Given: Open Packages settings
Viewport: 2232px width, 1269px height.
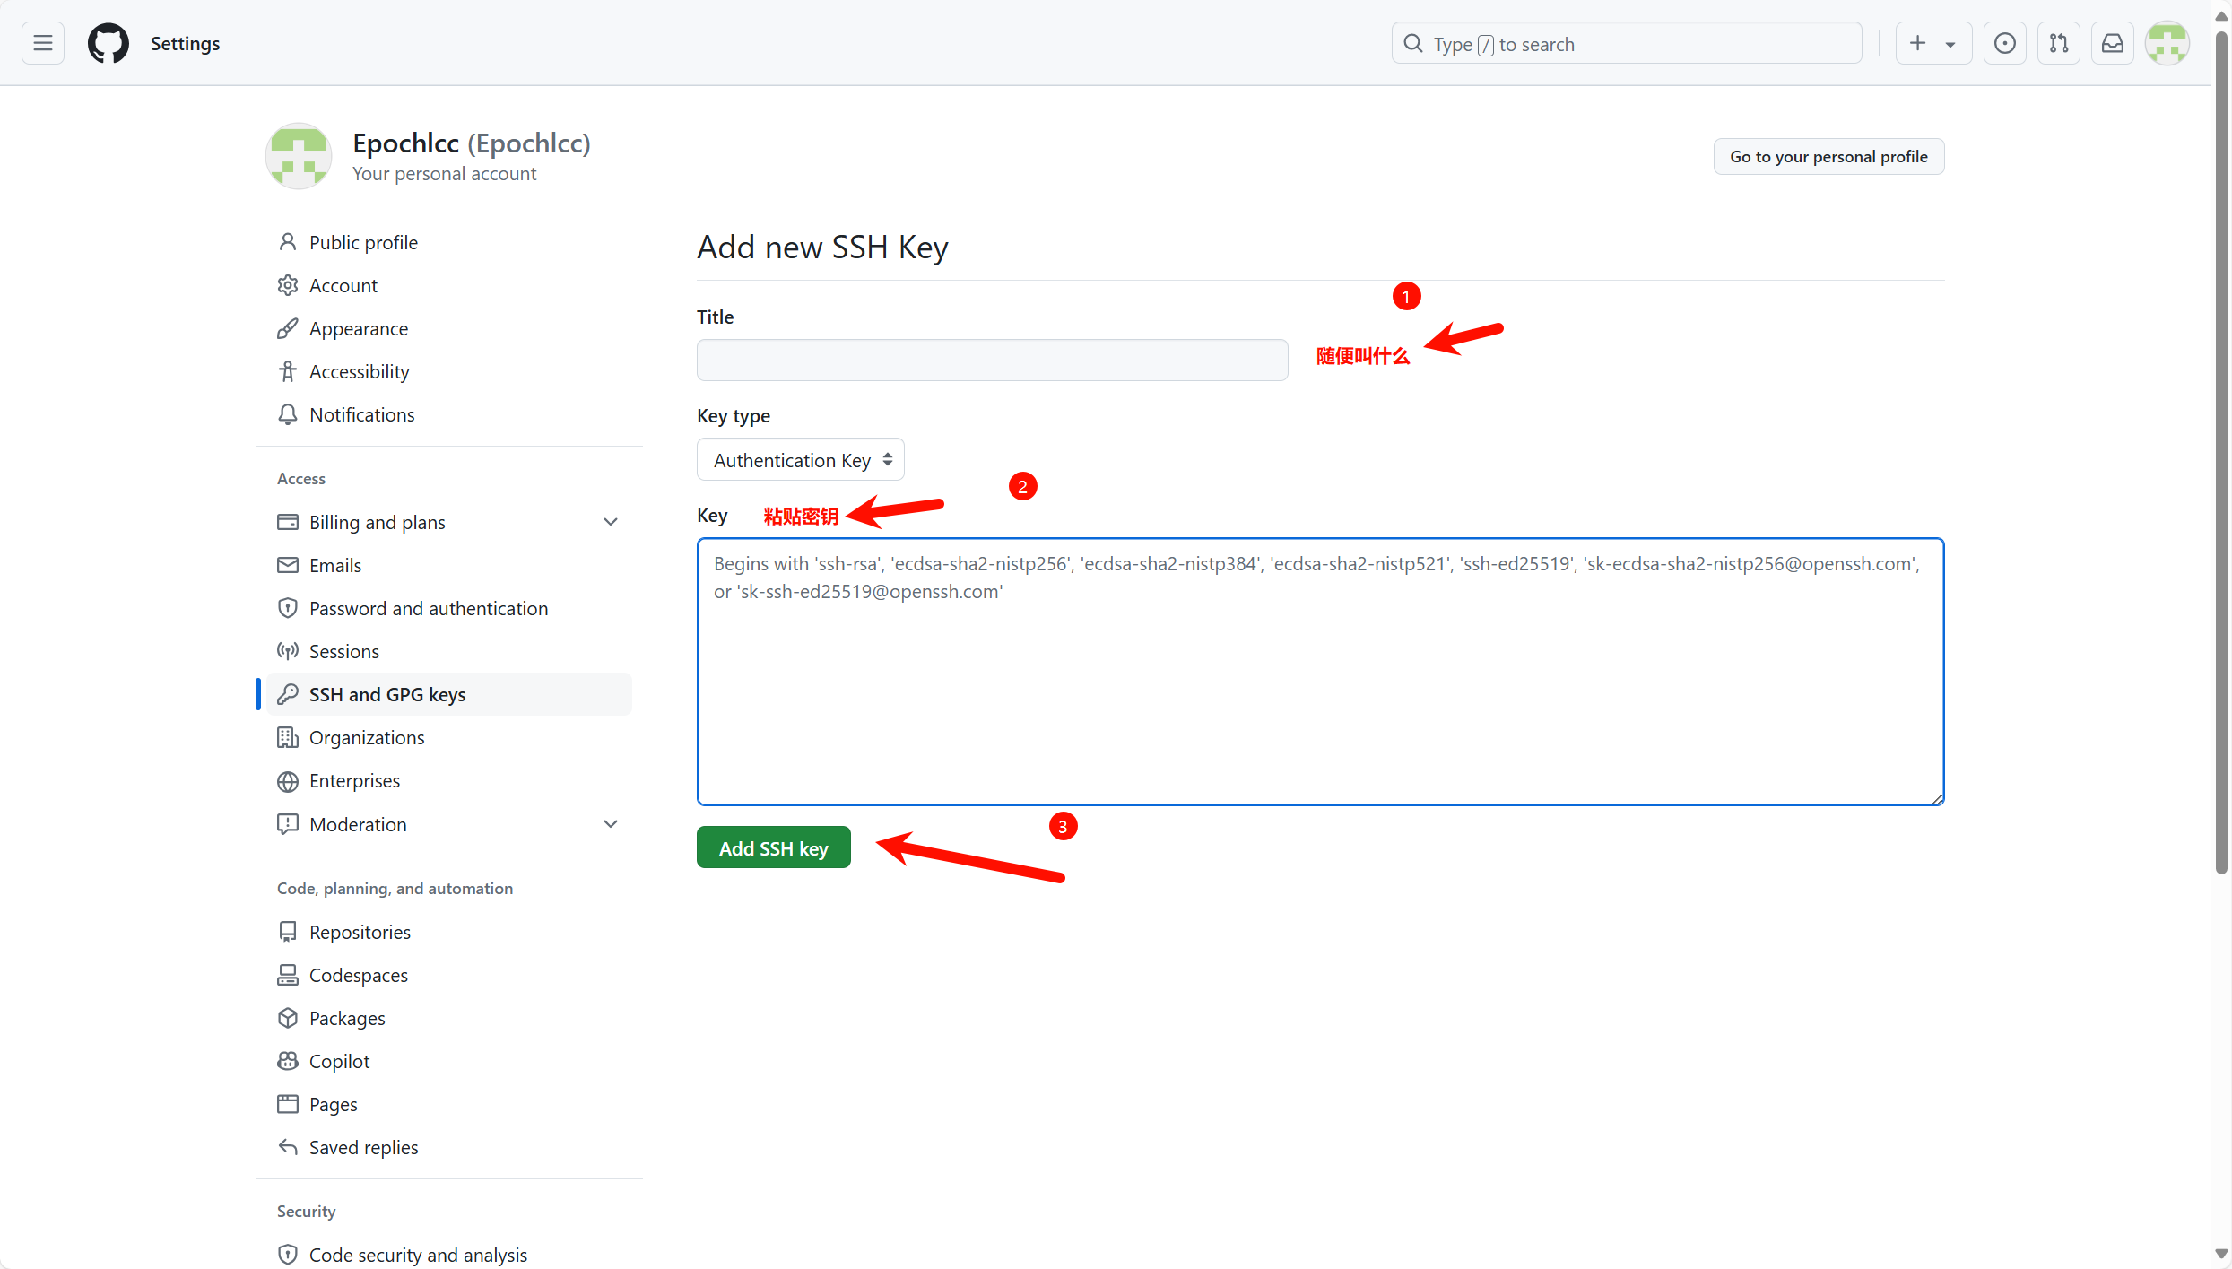Looking at the screenshot, I should click(x=449, y=1018).
